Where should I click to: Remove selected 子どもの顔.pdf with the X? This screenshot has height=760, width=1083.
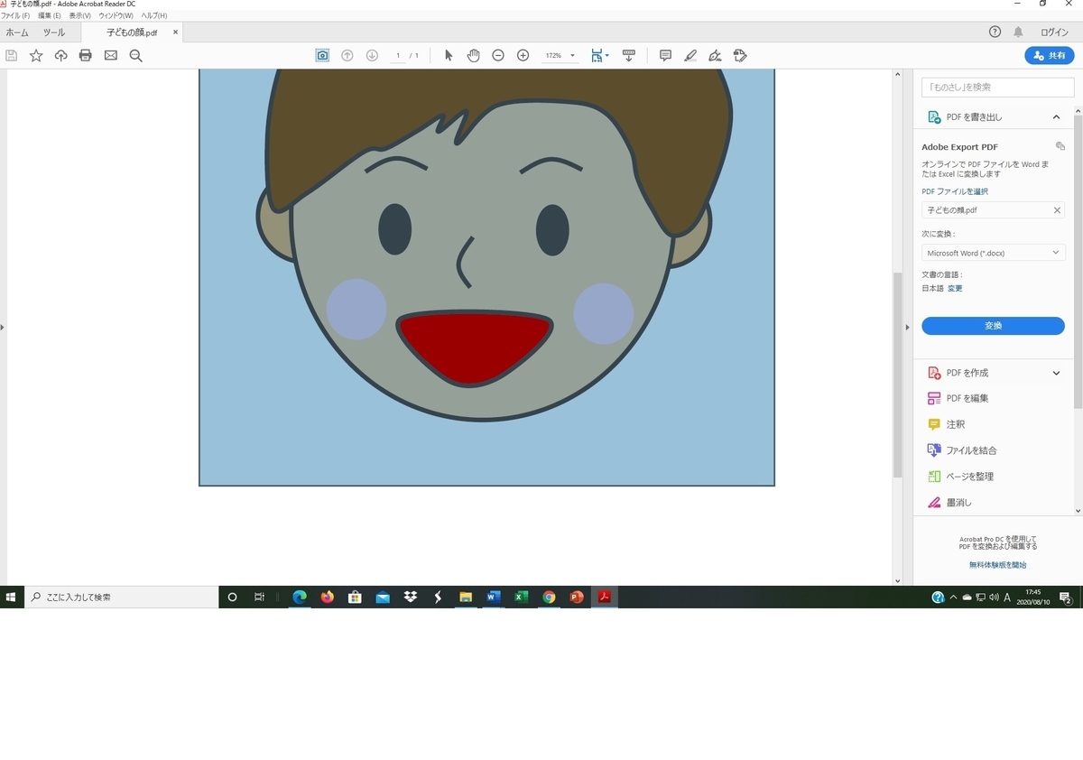(x=1057, y=210)
